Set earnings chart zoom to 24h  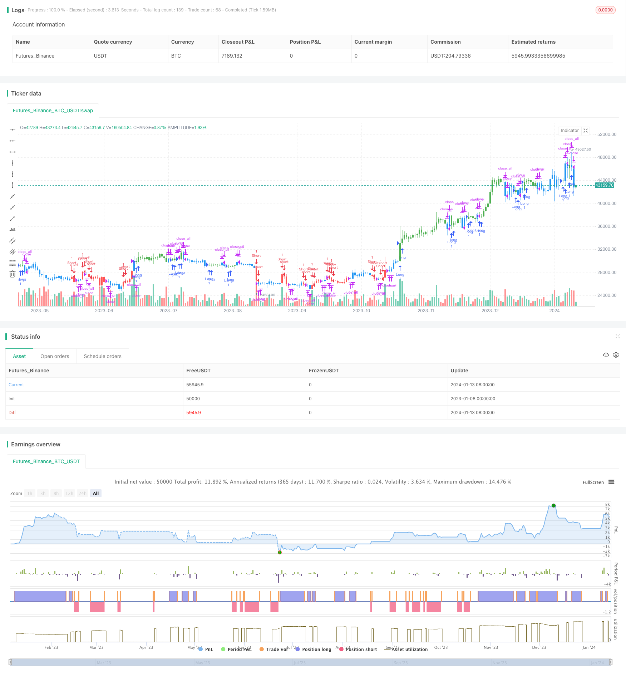click(83, 493)
